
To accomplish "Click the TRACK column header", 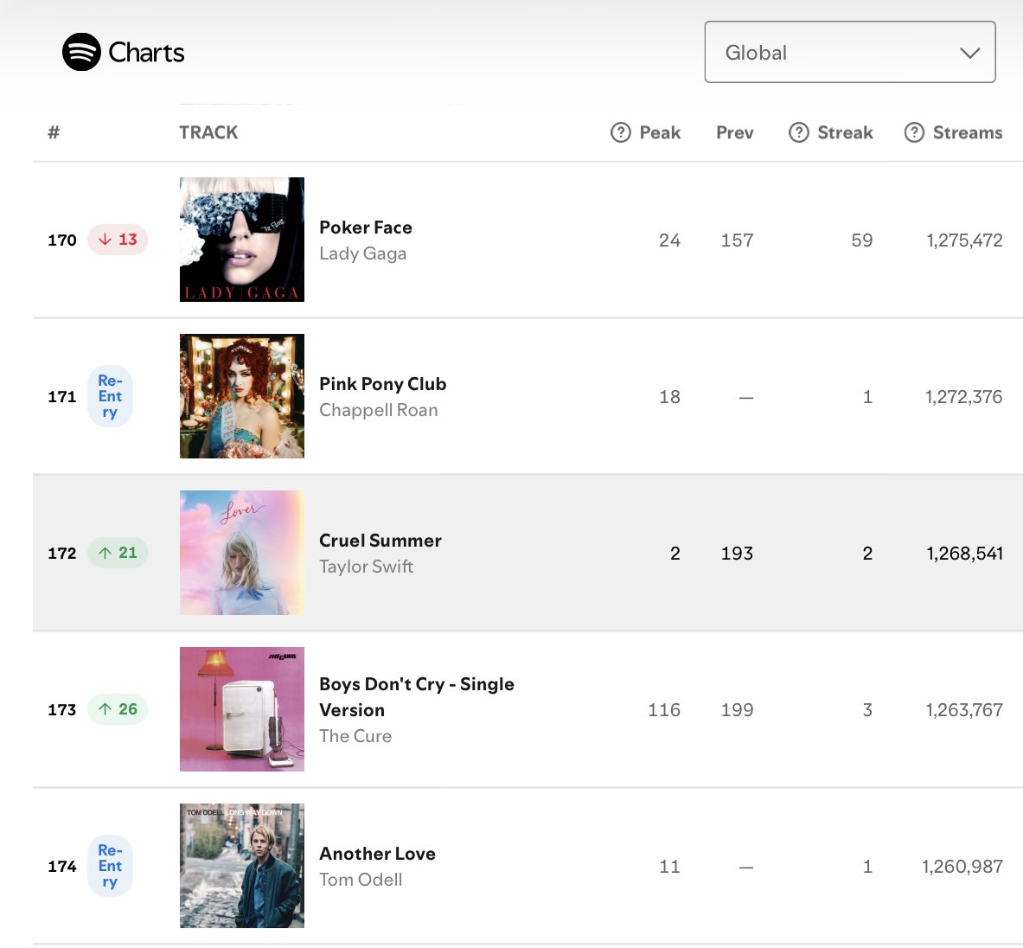I will (208, 132).
